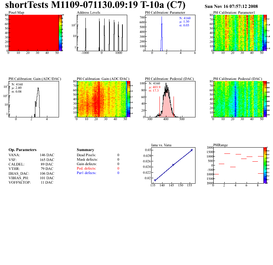This screenshot has height=265, width=273.
Task: Click the shortTests M1109 page title
Action: pos(95,5)
